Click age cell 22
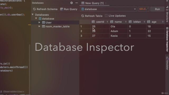This screenshot has height=95, width=169. [x=156, y=31]
